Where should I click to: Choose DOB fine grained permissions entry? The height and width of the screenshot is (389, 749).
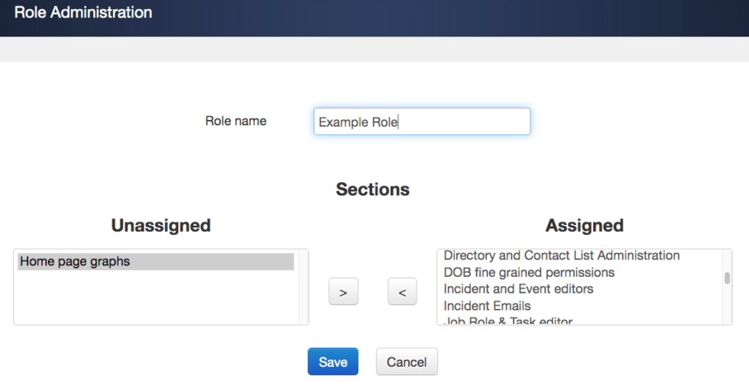pos(529,272)
